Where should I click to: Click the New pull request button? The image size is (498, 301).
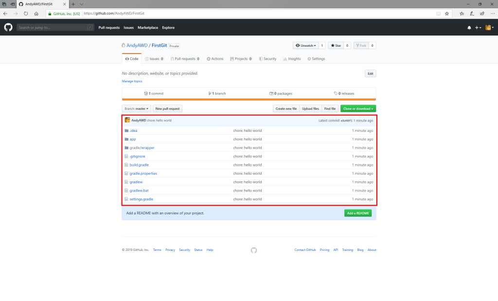(x=167, y=108)
